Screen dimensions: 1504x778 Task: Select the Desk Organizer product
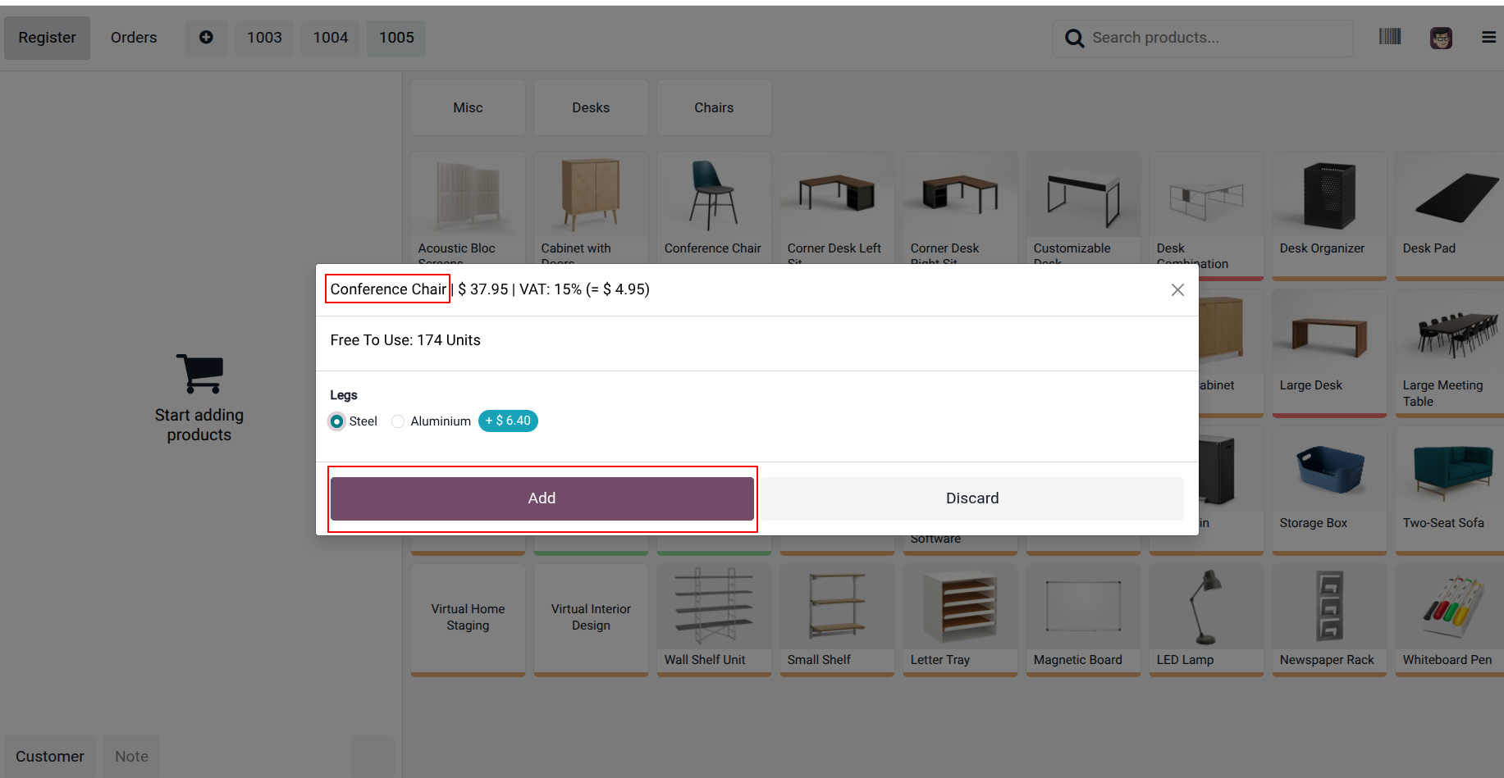[1329, 215]
